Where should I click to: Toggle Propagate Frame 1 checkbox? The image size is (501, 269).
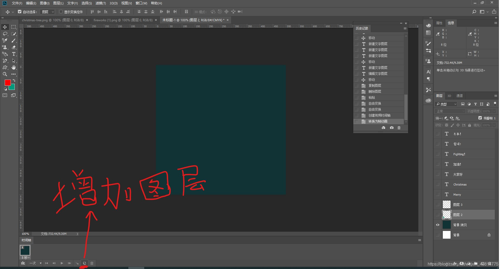(480, 118)
